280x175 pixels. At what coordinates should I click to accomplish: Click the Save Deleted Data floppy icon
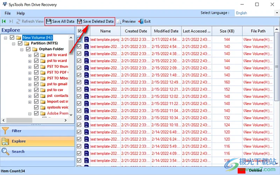[x=80, y=21]
